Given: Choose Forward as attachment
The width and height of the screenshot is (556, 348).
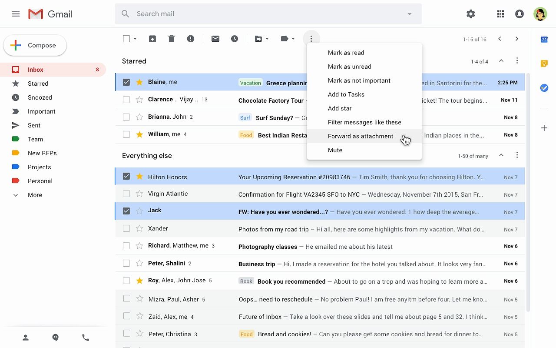Looking at the screenshot, I should pyautogui.click(x=364, y=136).
